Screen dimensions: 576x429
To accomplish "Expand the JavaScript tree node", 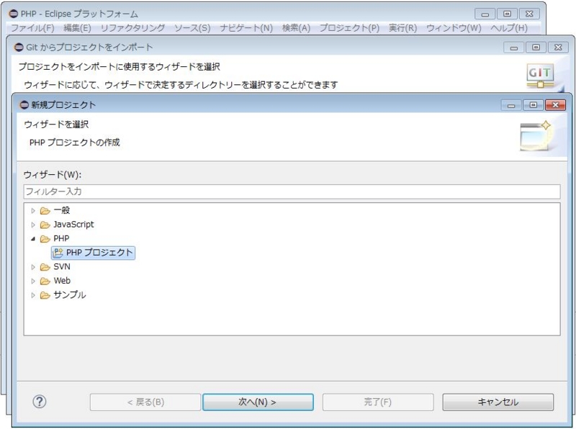I will coord(33,225).
